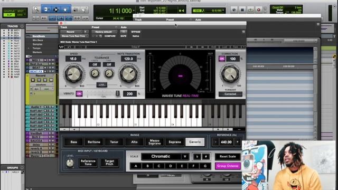Open the Chromatic scale dropdown

[x=165, y=157]
